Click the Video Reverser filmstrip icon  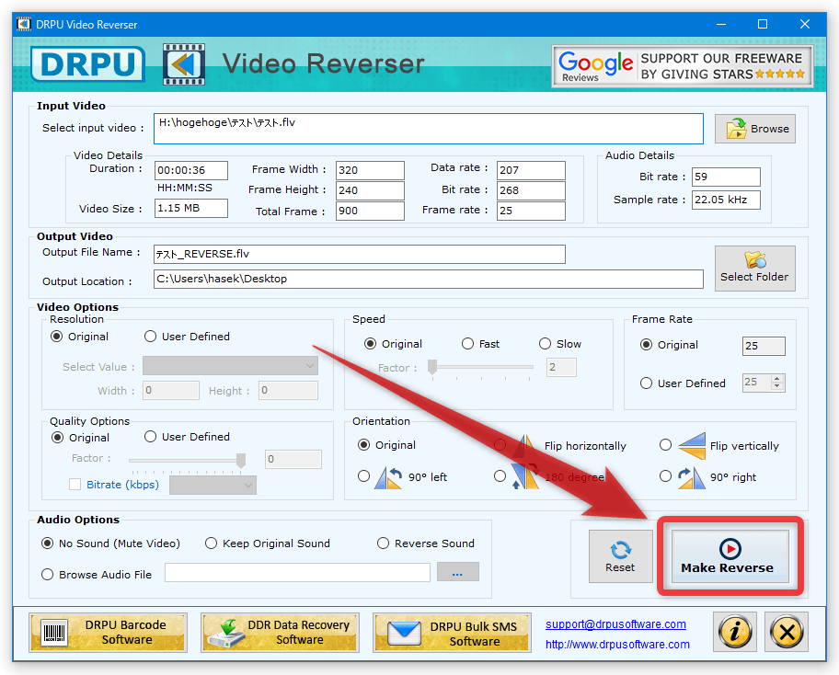pos(184,64)
